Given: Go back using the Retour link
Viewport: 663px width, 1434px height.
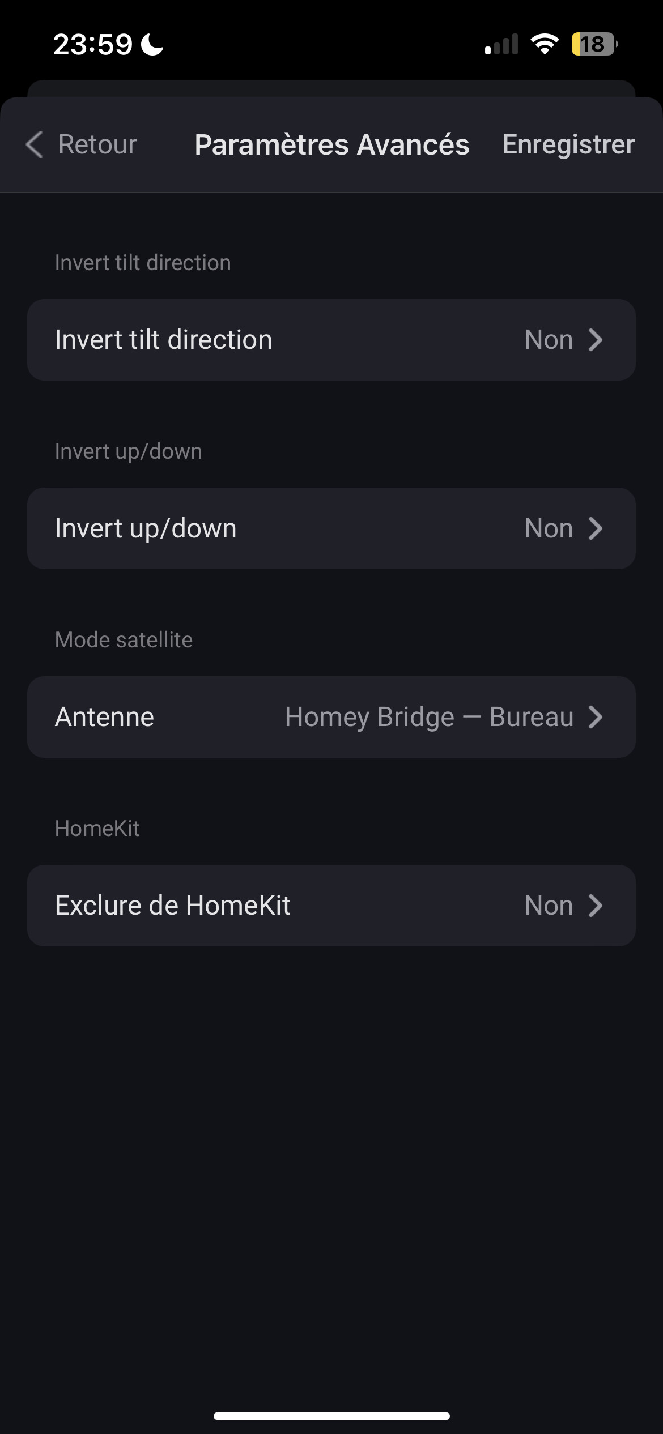Looking at the screenshot, I should (x=97, y=144).
